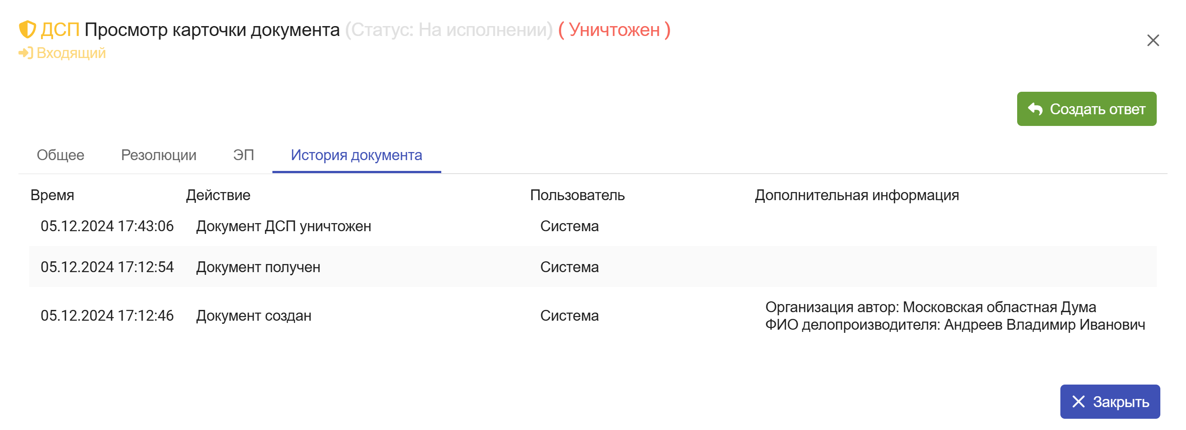Click the orange ДСП label in the title

tap(60, 30)
